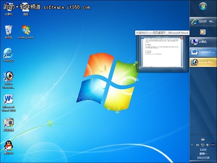Activate the 计算机 taskbar button with monitor icon

203,42
